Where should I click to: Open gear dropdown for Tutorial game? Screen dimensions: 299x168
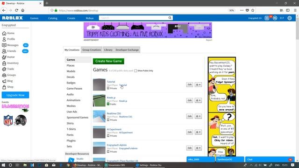[198, 84]
